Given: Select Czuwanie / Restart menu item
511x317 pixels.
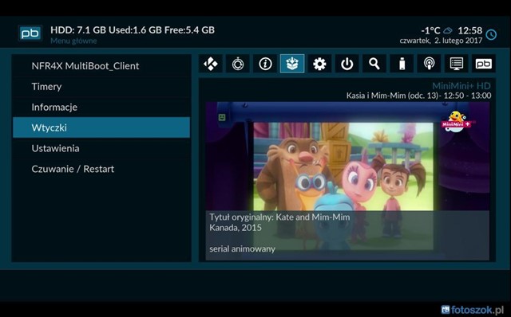Looking at the screenshot, I should tap(101, 169).
